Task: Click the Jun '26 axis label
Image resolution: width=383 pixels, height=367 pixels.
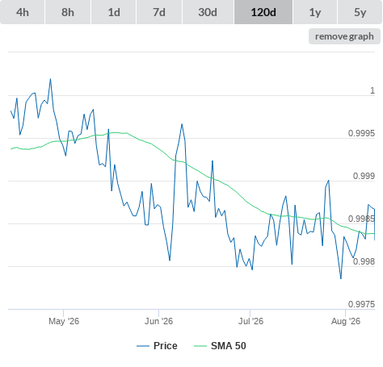Action: [158, 321]
